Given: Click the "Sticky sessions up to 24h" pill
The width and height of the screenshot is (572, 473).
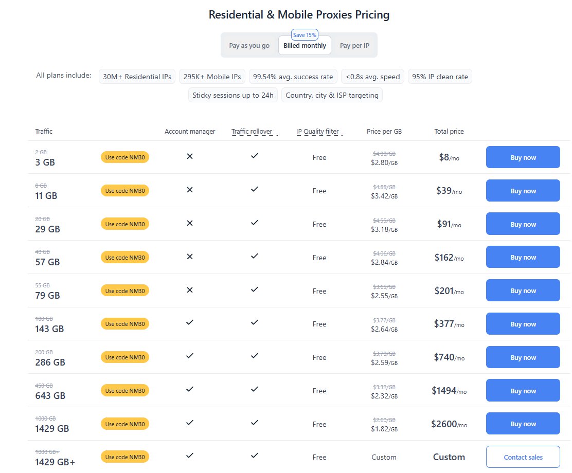Looking at the screenshot, I should pos(233,95).
